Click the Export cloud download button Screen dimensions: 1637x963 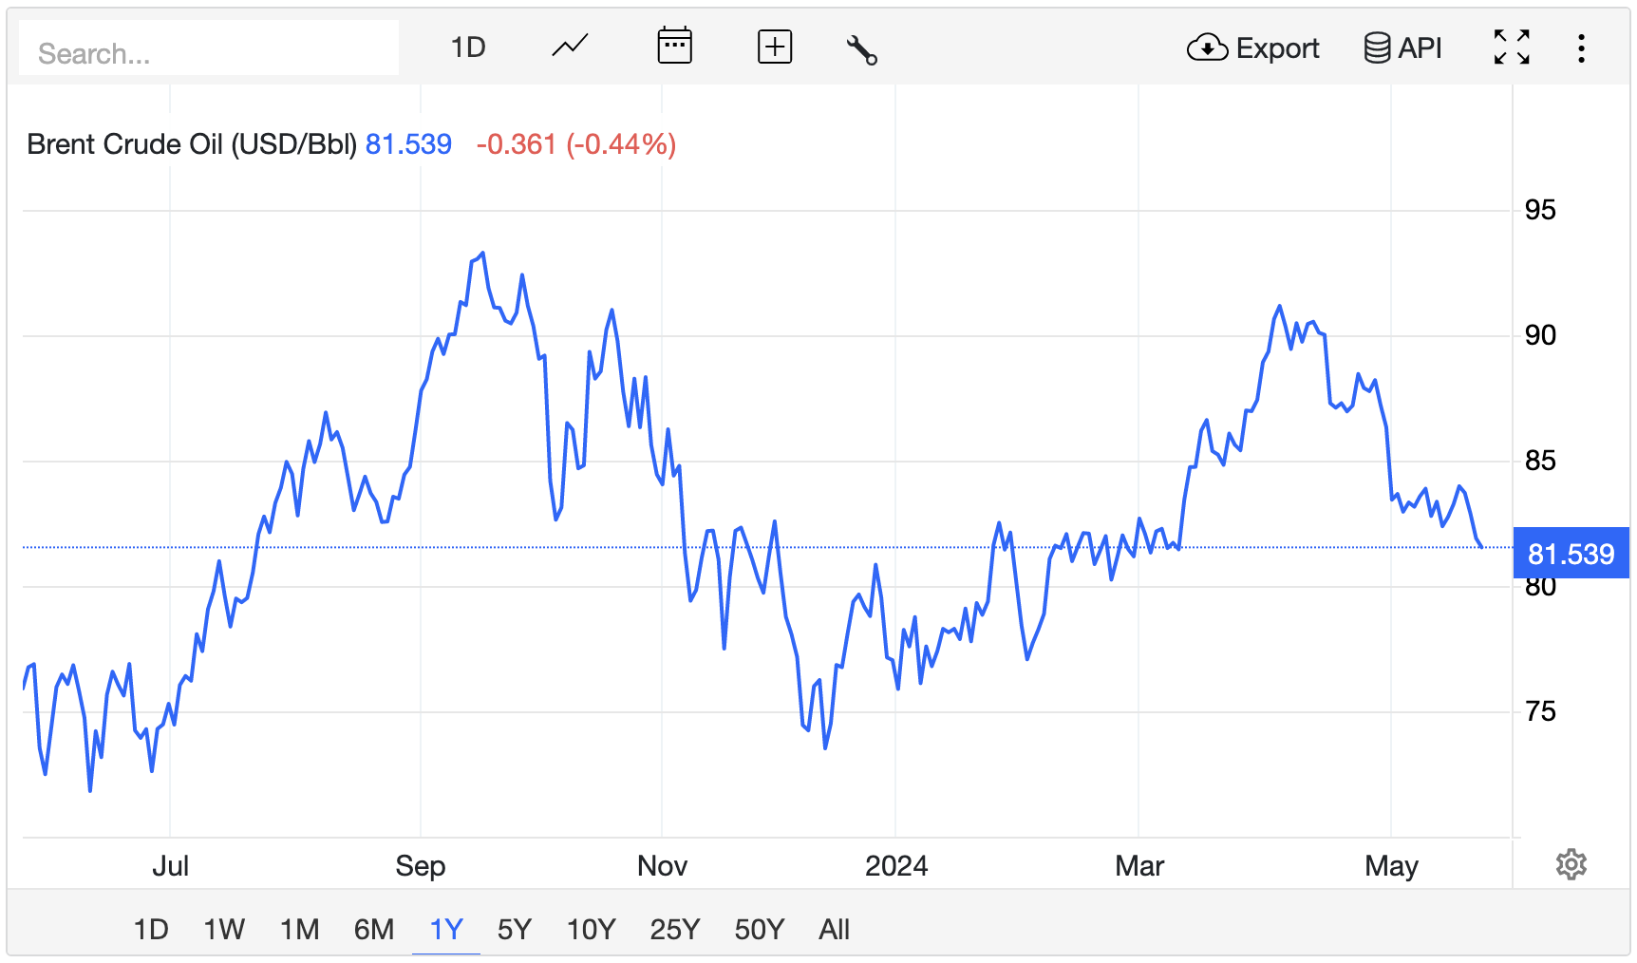pos(1253,47)
